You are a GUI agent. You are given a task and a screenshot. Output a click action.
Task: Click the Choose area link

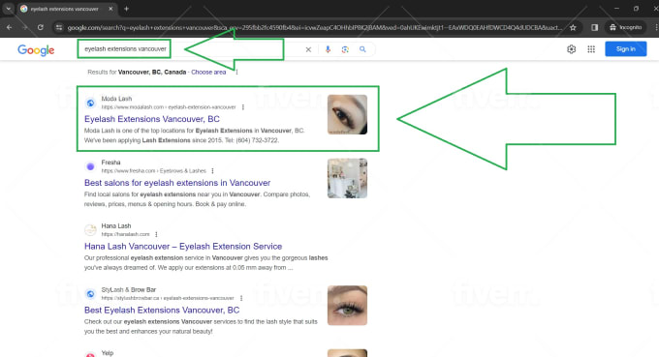coord(208,73)
